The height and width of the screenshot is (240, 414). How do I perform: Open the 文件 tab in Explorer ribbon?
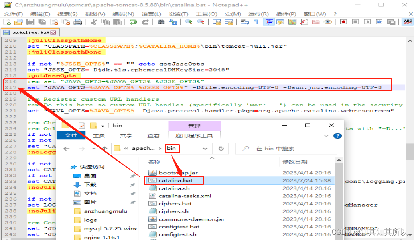point(71,135)
